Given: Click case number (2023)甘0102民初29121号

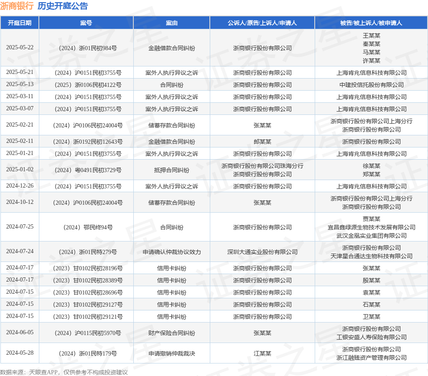Looking at the screenshot, I should 88,317.
